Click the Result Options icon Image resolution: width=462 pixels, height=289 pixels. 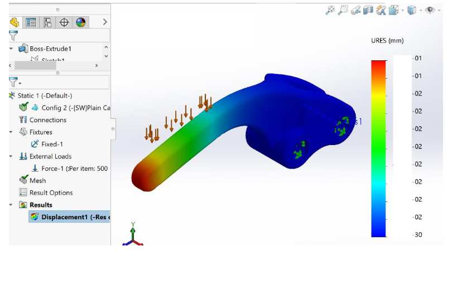[x=23, y=192]
